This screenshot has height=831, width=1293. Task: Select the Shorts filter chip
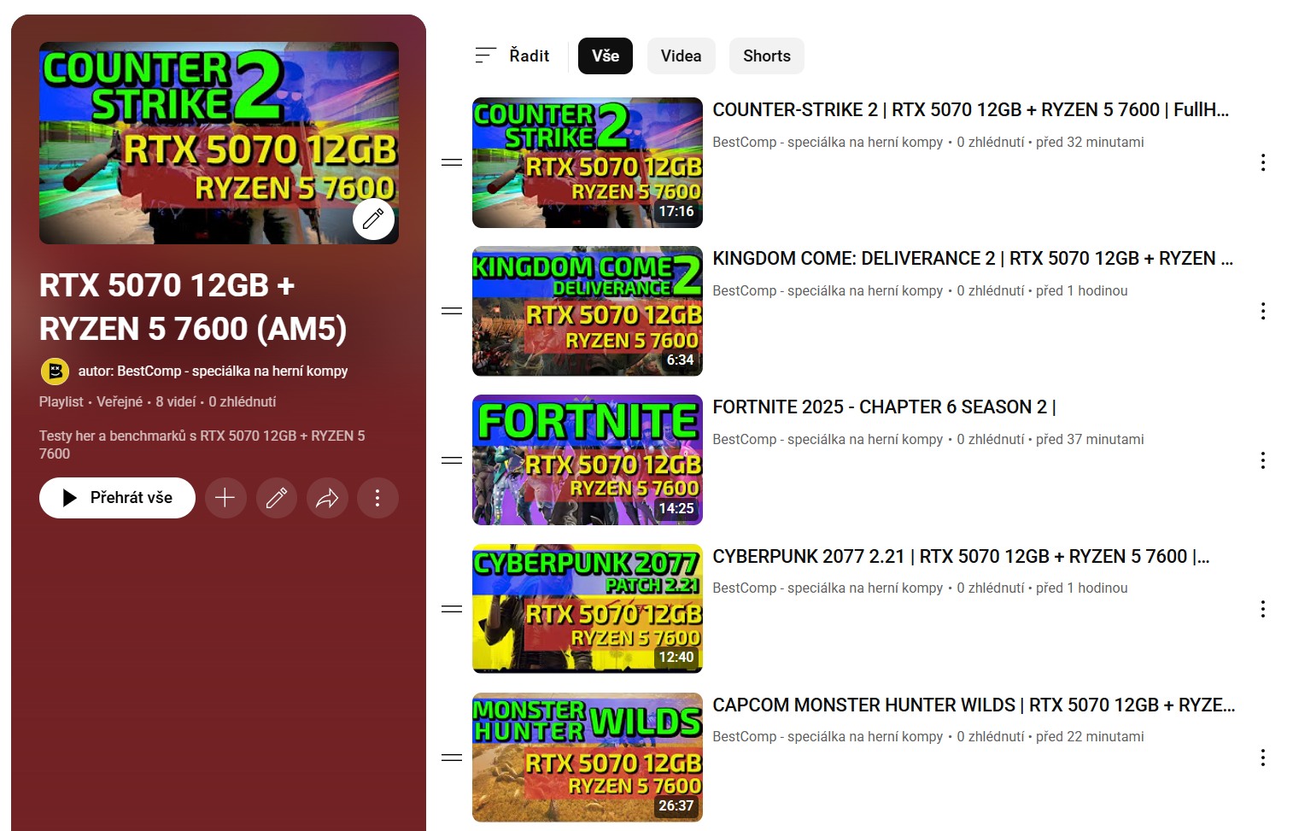point(767,56)
